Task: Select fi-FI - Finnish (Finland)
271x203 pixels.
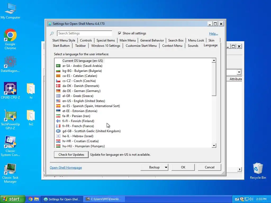Action: [133, 121]
